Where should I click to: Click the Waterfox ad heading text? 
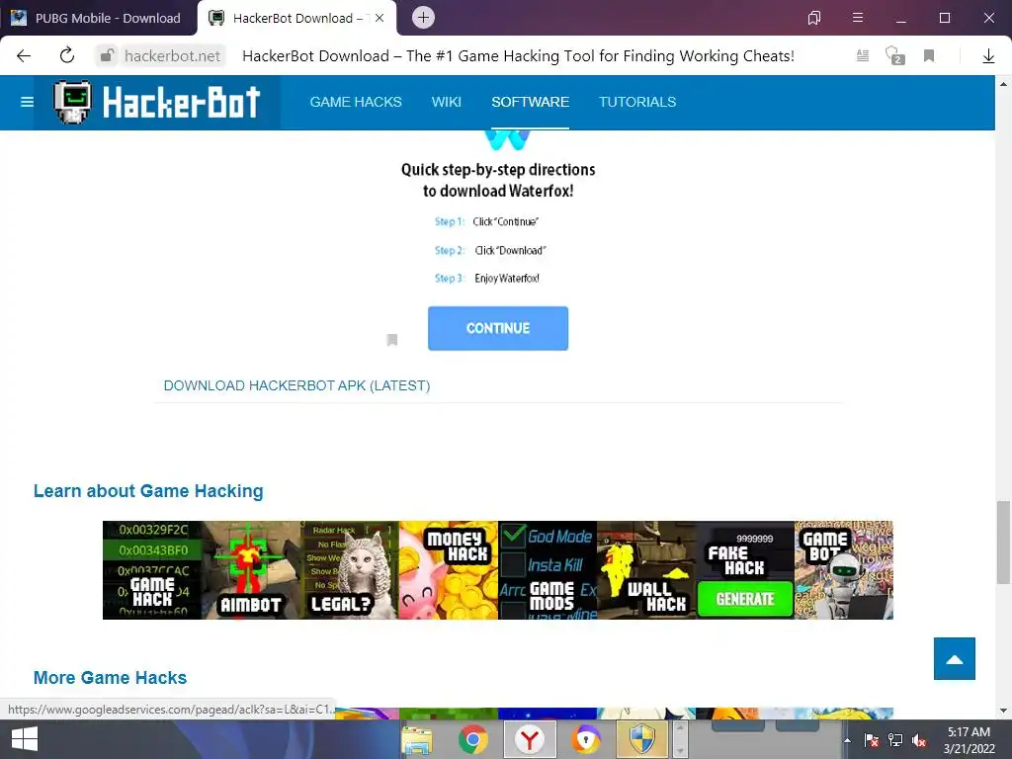pyautogui.click(x=498, y=180)
